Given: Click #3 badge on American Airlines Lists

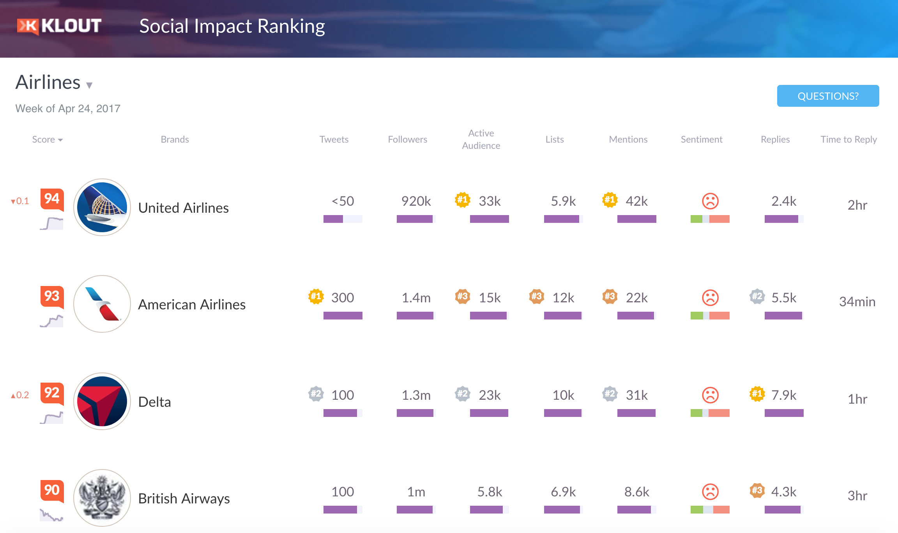Looking at the screenshot, I should (537, 297).
